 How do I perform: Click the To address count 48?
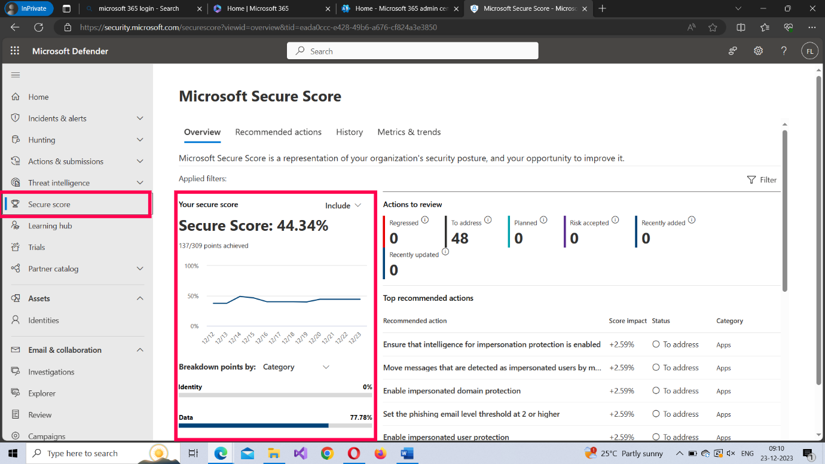point(460,239)
